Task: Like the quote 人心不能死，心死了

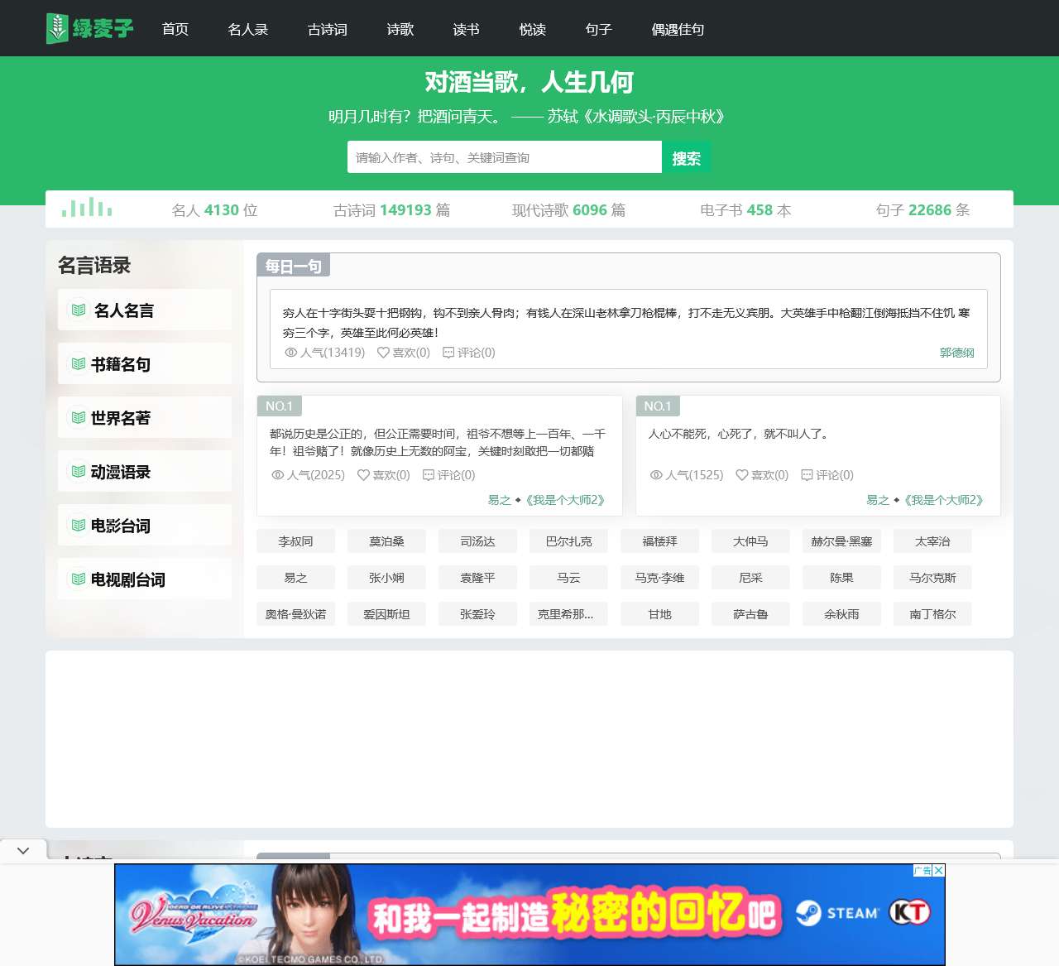Action: coord(742,475)
